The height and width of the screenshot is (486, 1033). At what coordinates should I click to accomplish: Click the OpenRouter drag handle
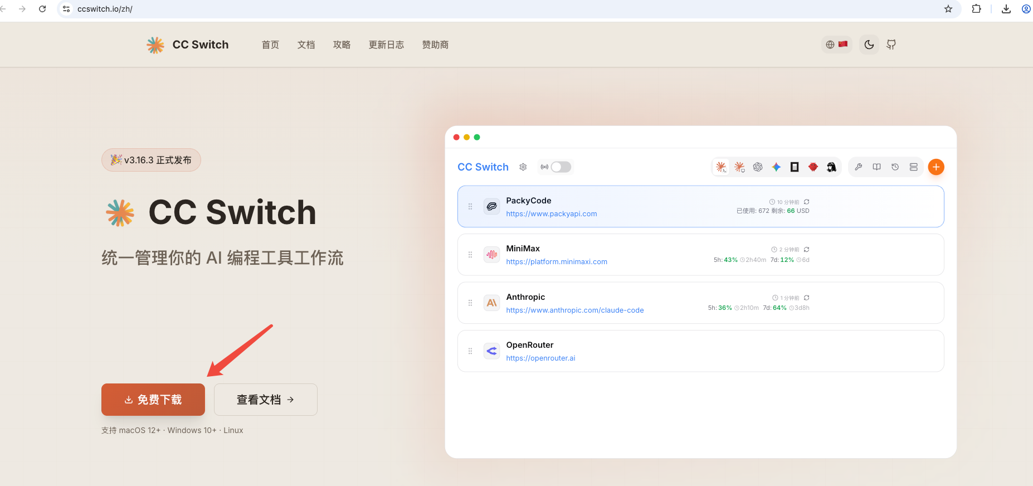tap(470, 351)
